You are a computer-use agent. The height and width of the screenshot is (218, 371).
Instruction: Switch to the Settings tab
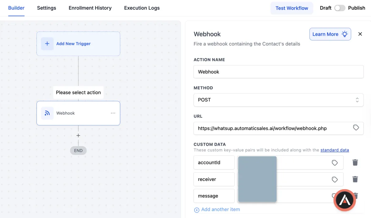[x=46, y=8]
